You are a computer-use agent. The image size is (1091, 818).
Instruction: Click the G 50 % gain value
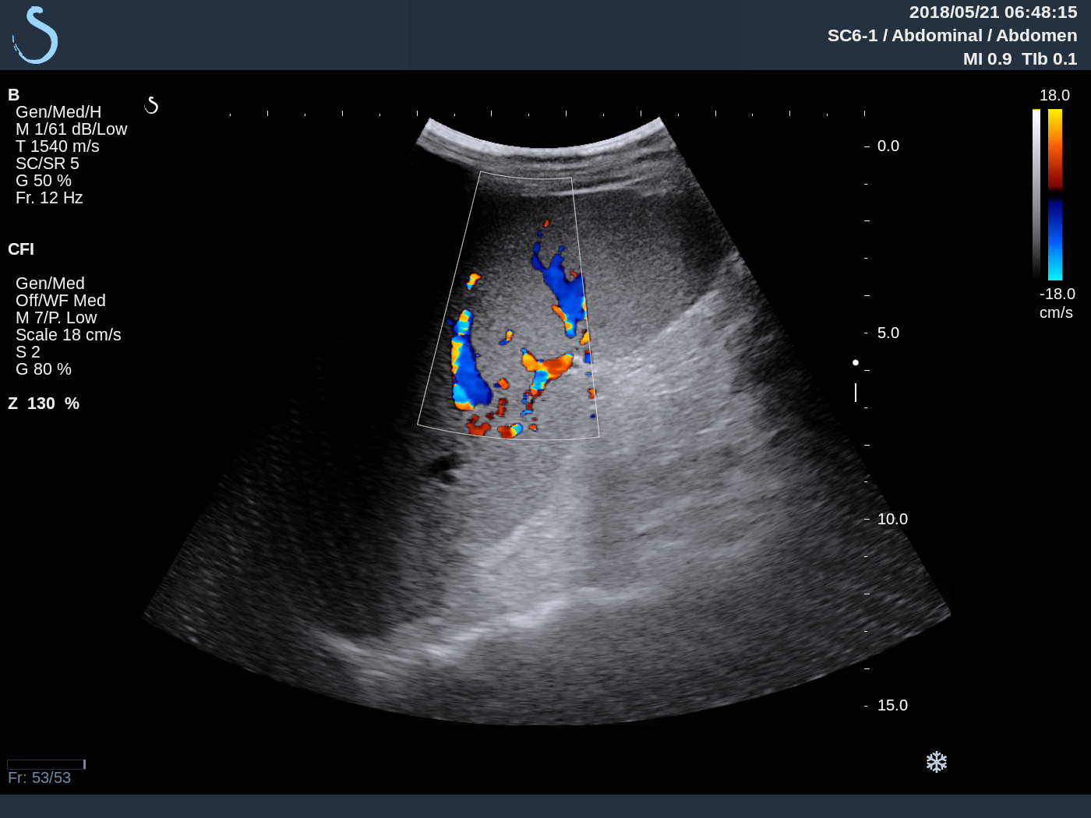[44, 180]
